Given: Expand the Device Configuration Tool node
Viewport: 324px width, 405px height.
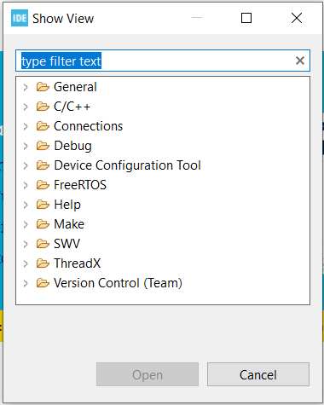Looking at the screenshot, I should [x=26, y=165].
